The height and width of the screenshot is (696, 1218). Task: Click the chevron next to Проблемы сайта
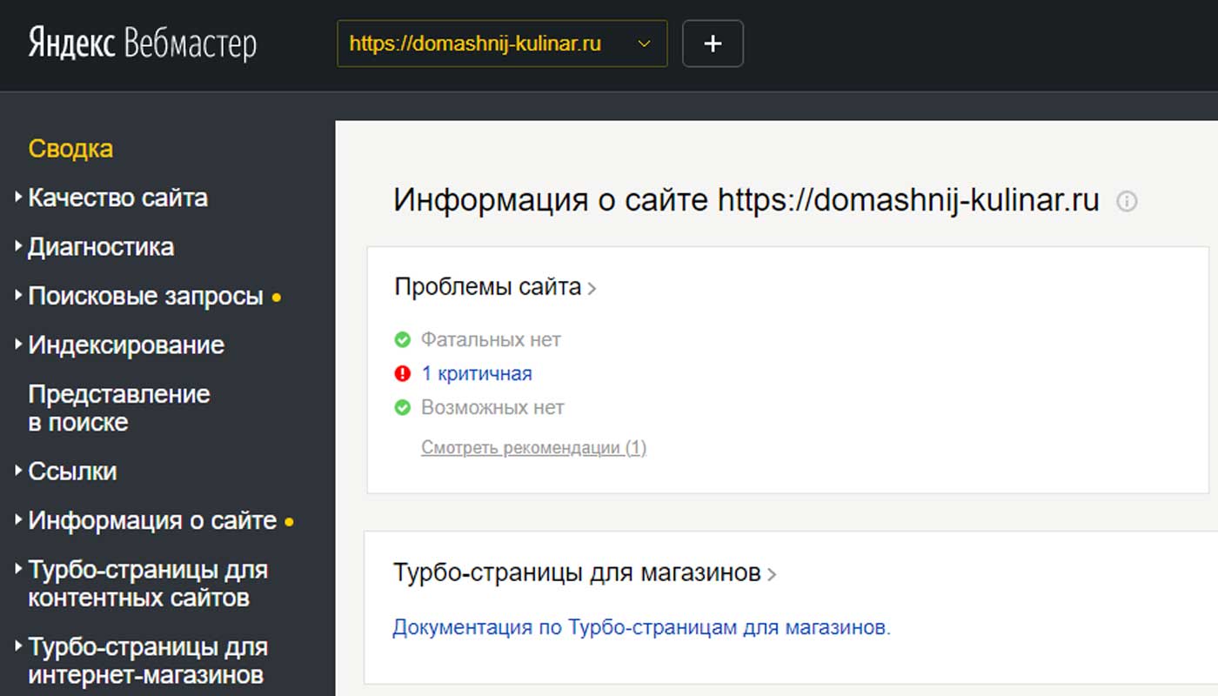(592, 288)
